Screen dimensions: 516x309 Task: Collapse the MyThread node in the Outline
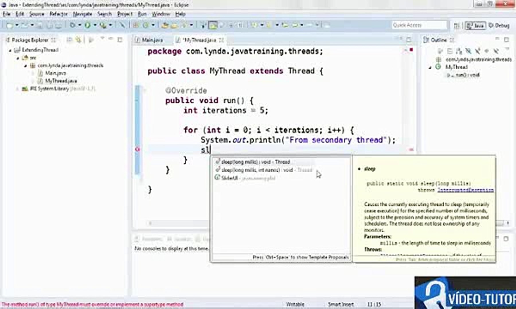point(429,67)
